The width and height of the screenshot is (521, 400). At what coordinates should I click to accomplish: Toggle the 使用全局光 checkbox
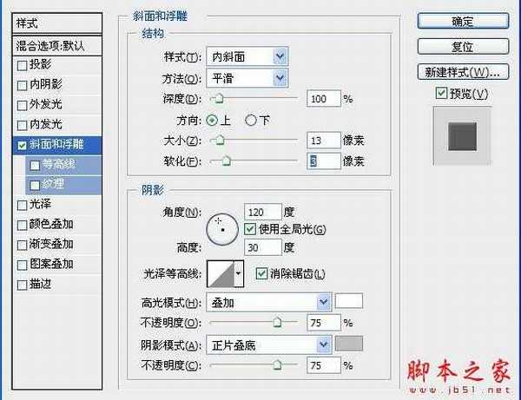[250, 229]
